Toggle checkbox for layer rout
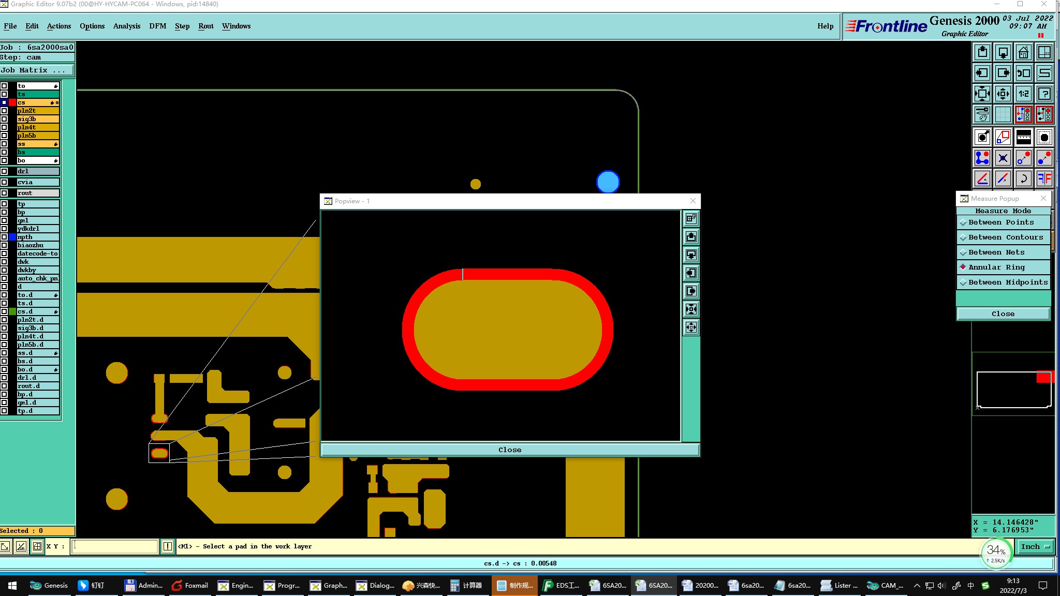The width and height of the screenshot is (1060, 596). (x=4, y=193)
